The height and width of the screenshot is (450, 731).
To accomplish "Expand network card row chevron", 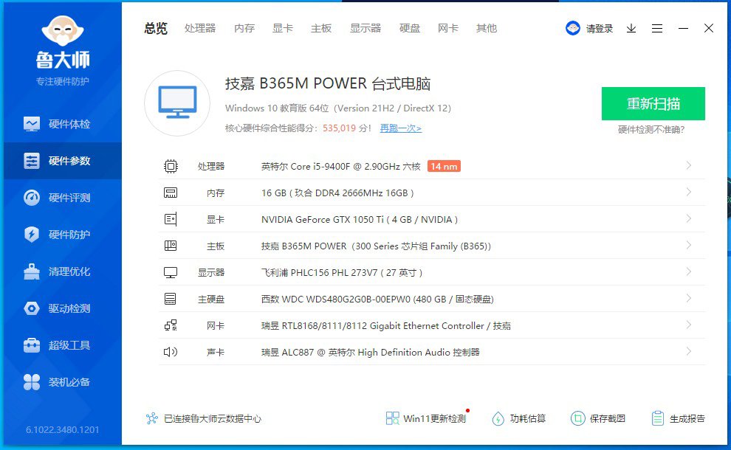I will [689, 325].
